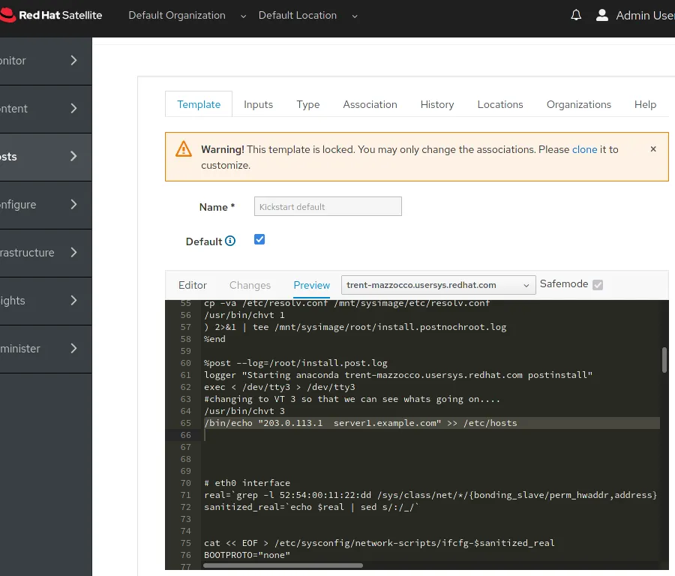
Task: Click the info icon next to Default
Action: [230, 241]
